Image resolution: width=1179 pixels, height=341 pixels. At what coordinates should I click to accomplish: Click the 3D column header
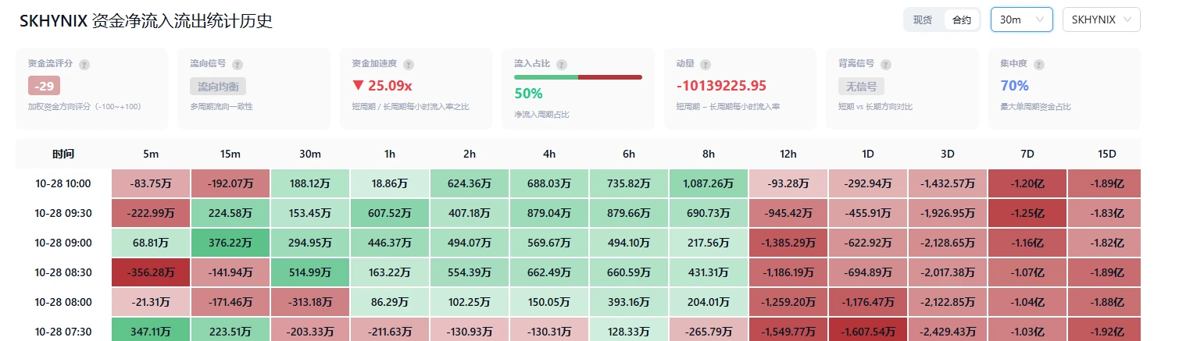click(948, 155)
